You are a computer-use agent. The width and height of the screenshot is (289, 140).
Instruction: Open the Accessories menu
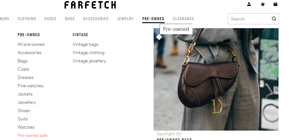tap(96, 19)
